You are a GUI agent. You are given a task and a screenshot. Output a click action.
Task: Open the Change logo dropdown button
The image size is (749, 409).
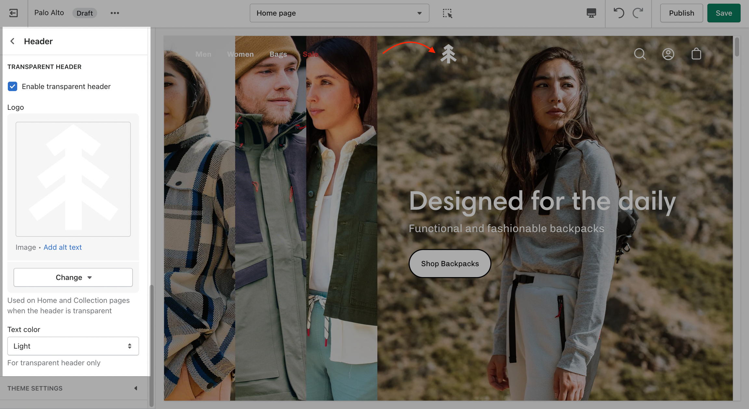(x=73, y=277)
